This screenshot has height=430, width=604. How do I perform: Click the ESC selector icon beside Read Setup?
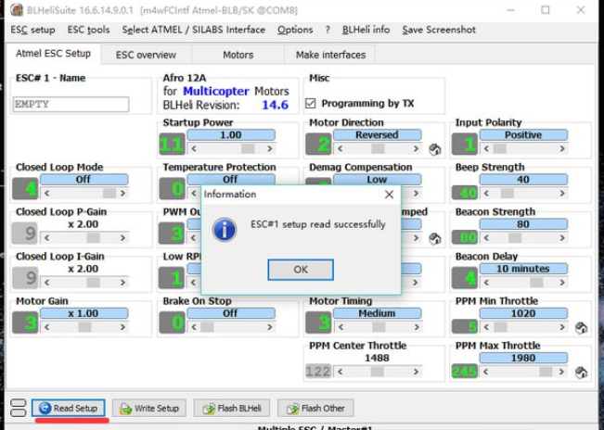pyautogui.click(x=19, y=408)
